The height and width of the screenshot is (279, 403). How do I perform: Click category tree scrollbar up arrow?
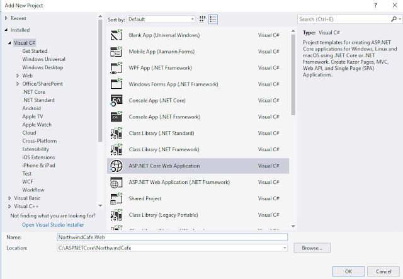click(x=100, y=16)
